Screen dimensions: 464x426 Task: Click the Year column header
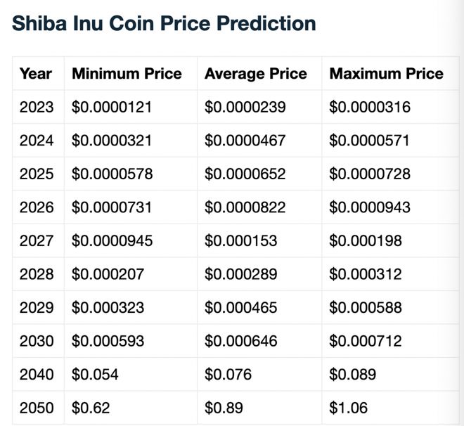pyautogui.click(x=36, y=74)
